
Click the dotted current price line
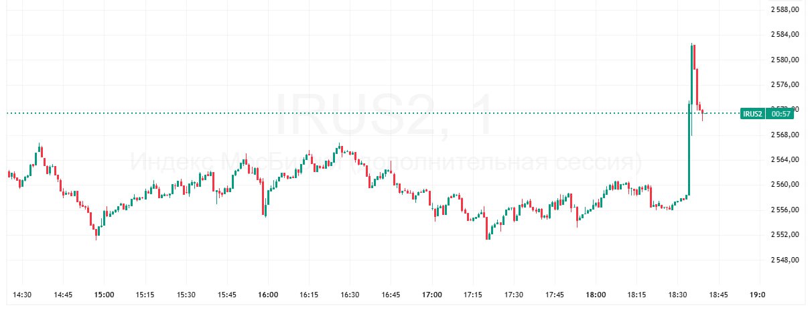[335, 113]
